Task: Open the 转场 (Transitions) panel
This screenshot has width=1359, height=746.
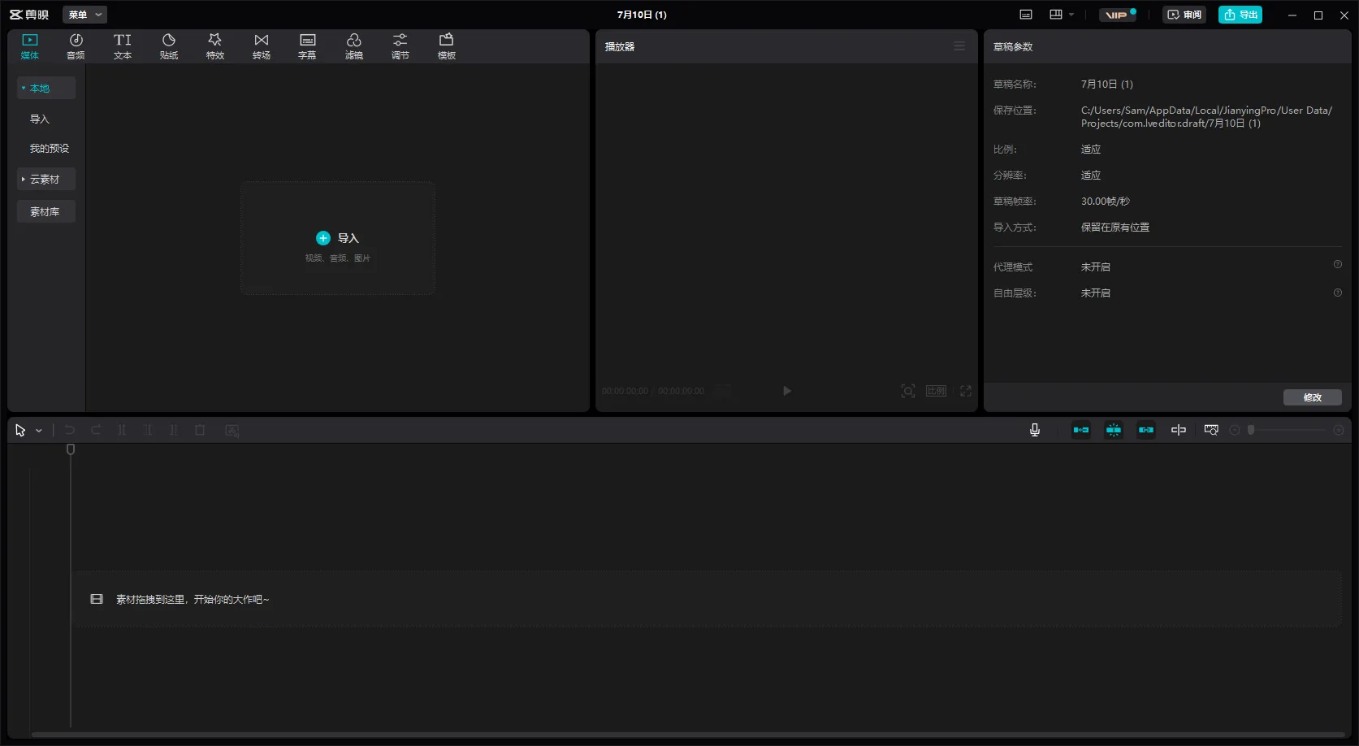Action: pos(261,46)
